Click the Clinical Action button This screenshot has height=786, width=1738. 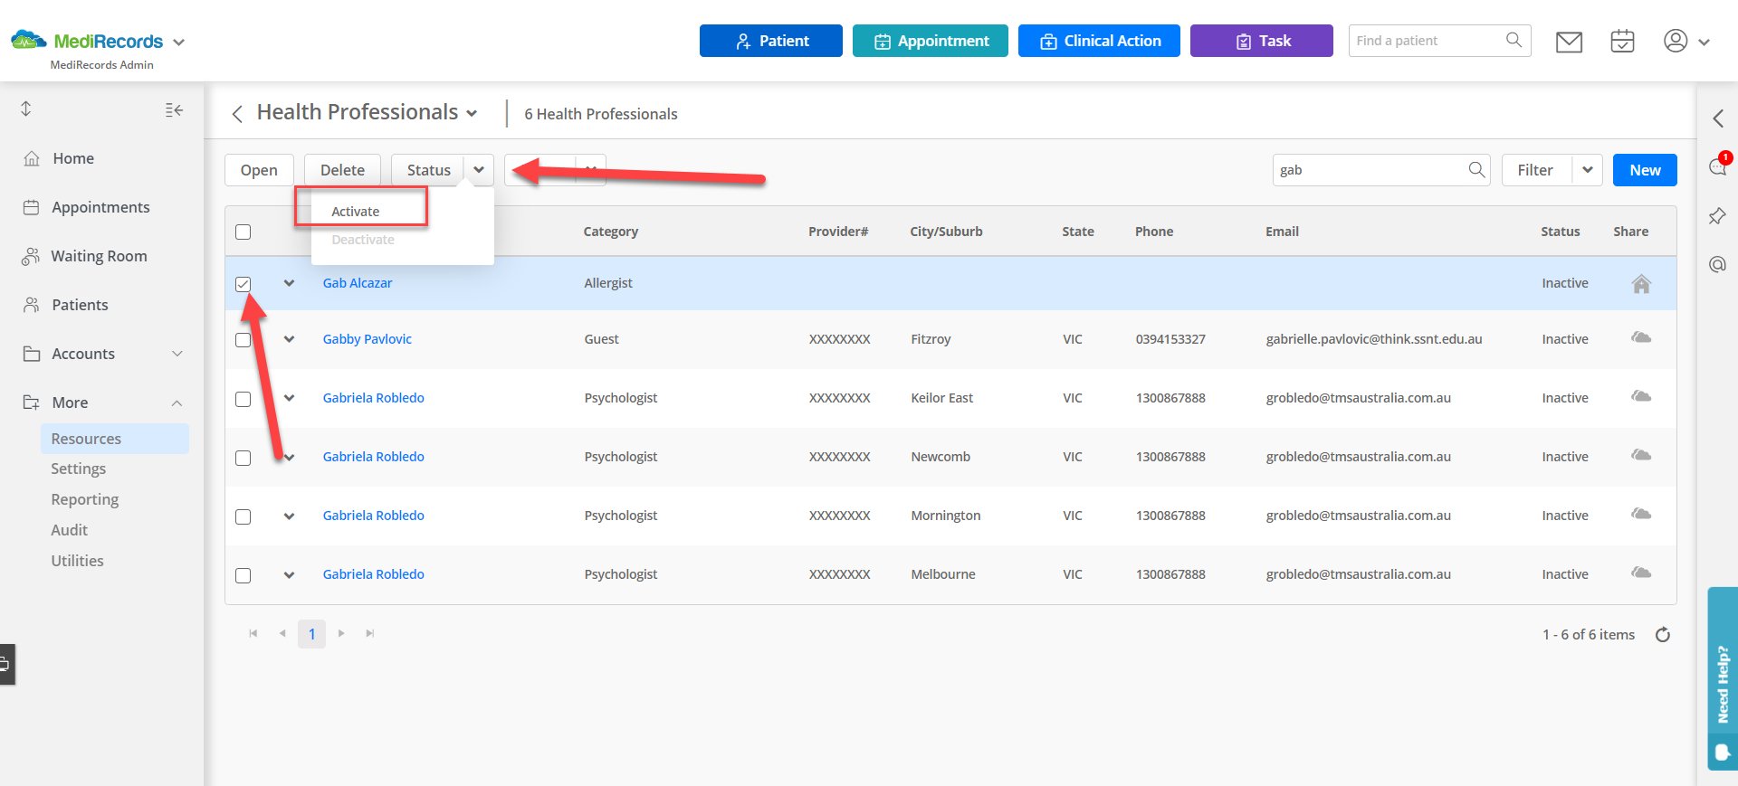point(1099,41)
